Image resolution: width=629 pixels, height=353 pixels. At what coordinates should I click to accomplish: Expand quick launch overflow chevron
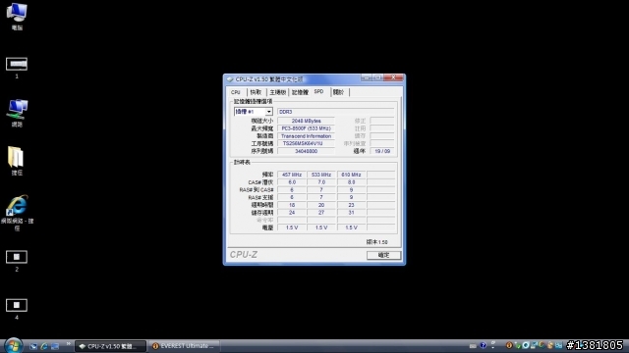(68, 344)
